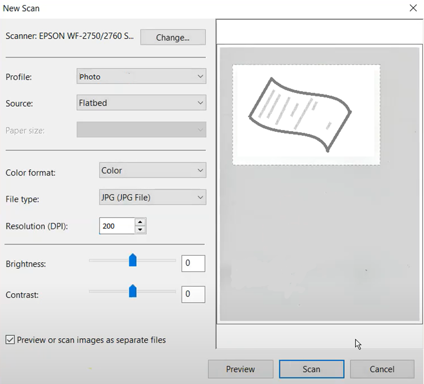Viewport: 424px width, 384px height.
Task: Click the Contrast slider handle
Action: [x=132, y=291]
